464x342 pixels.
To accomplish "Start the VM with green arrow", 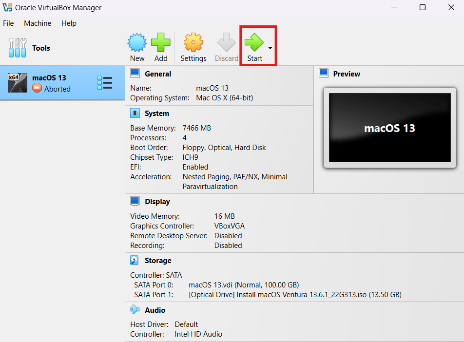I will (x=254, y=43).
